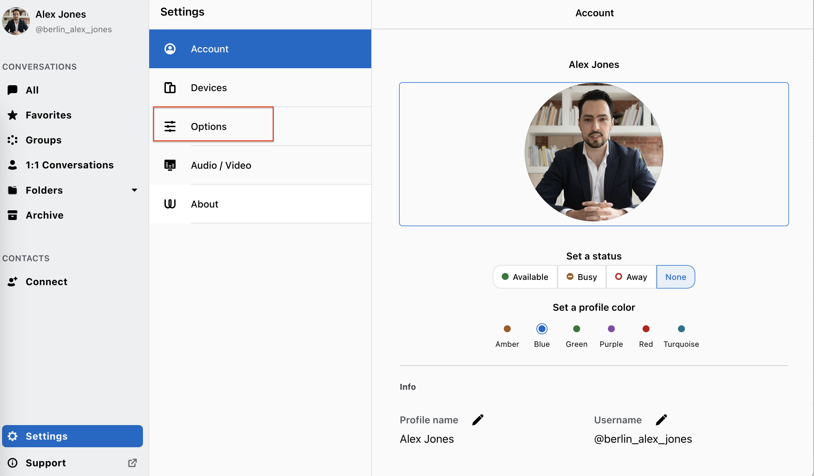Select Blue profile color
This screenshot has width=814, height=476.
coord(542,329)
